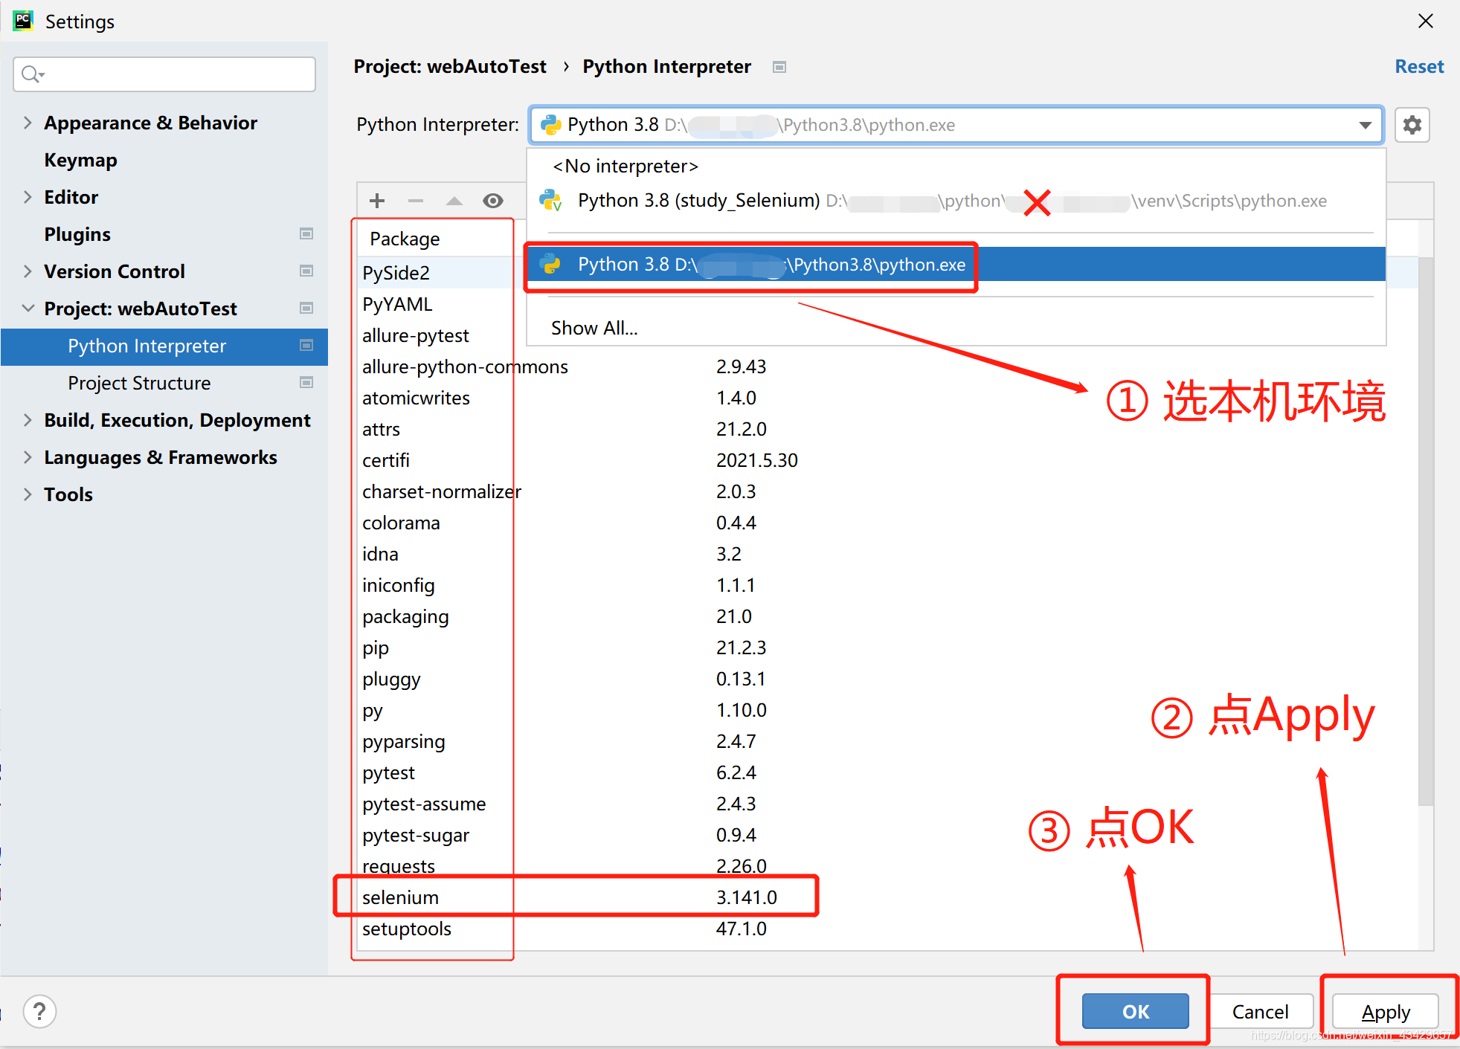Click icon next to Python Interpreter breadcrumb
This screenshot has width=1460, height=1049.
(779, 67)
